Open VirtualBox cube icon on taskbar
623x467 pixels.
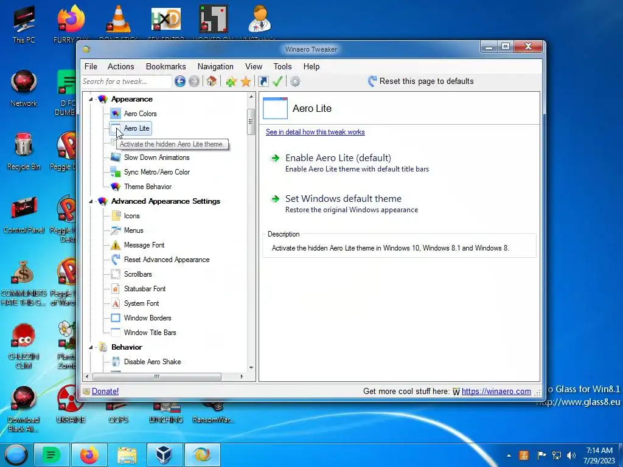click(164, 455)
